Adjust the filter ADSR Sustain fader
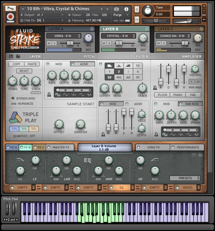The image size is (215, 231). 124,111
